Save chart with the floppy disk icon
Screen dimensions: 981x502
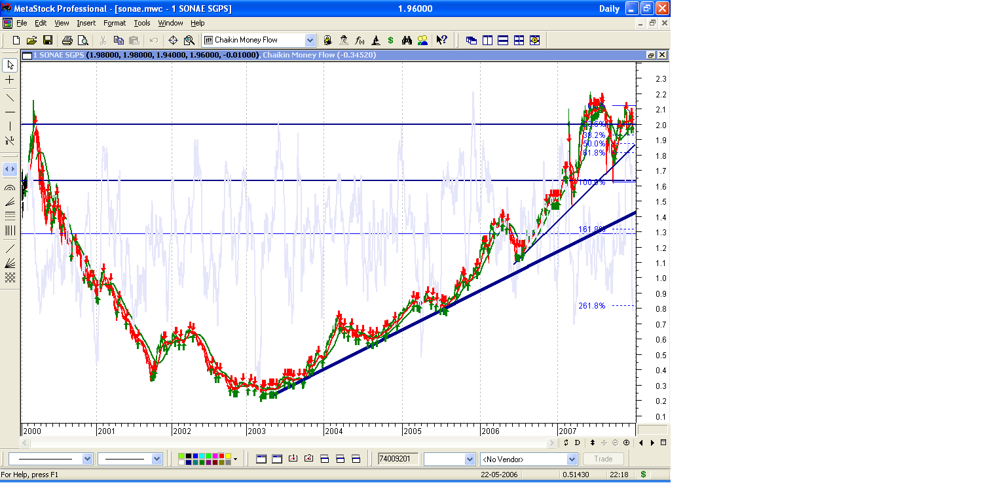click(48, 40)
